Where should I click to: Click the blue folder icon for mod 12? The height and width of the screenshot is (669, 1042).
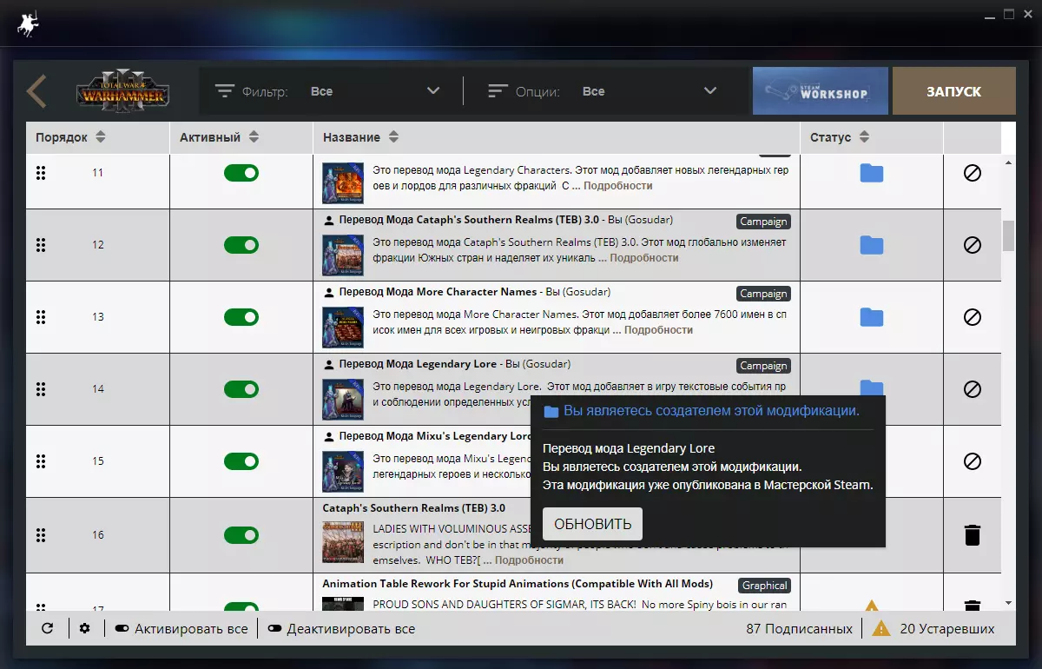coord(871,245)
